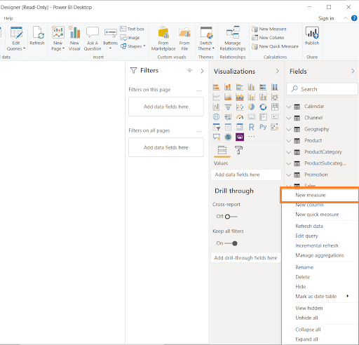Click Refresh in the ribbon
Viewport: 359px width, 345px height.
pos(37,36)
